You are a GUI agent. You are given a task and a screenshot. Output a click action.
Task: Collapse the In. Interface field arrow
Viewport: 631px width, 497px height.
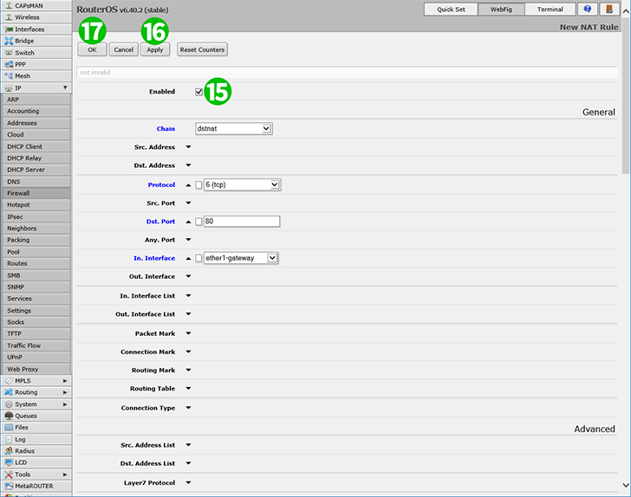click(188, 258)
